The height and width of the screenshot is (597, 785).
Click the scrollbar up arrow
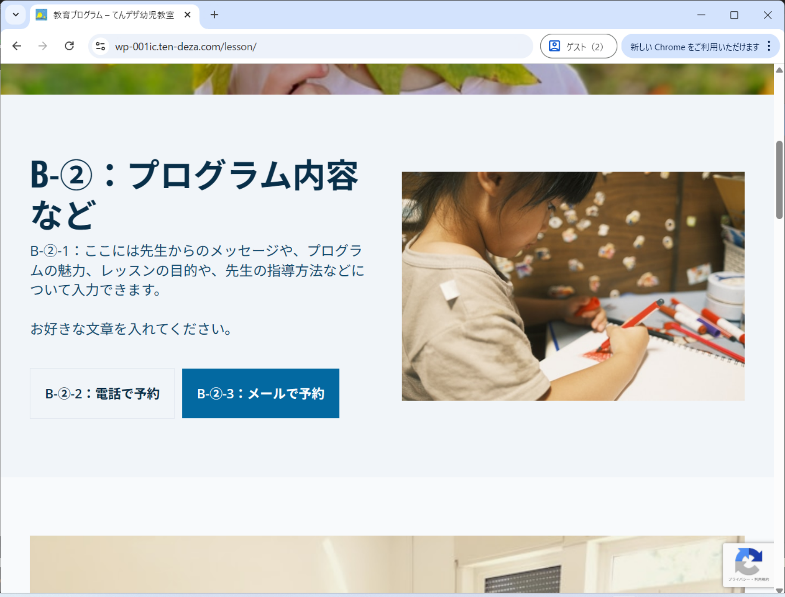pyautogui.click(x=779, y=70)
